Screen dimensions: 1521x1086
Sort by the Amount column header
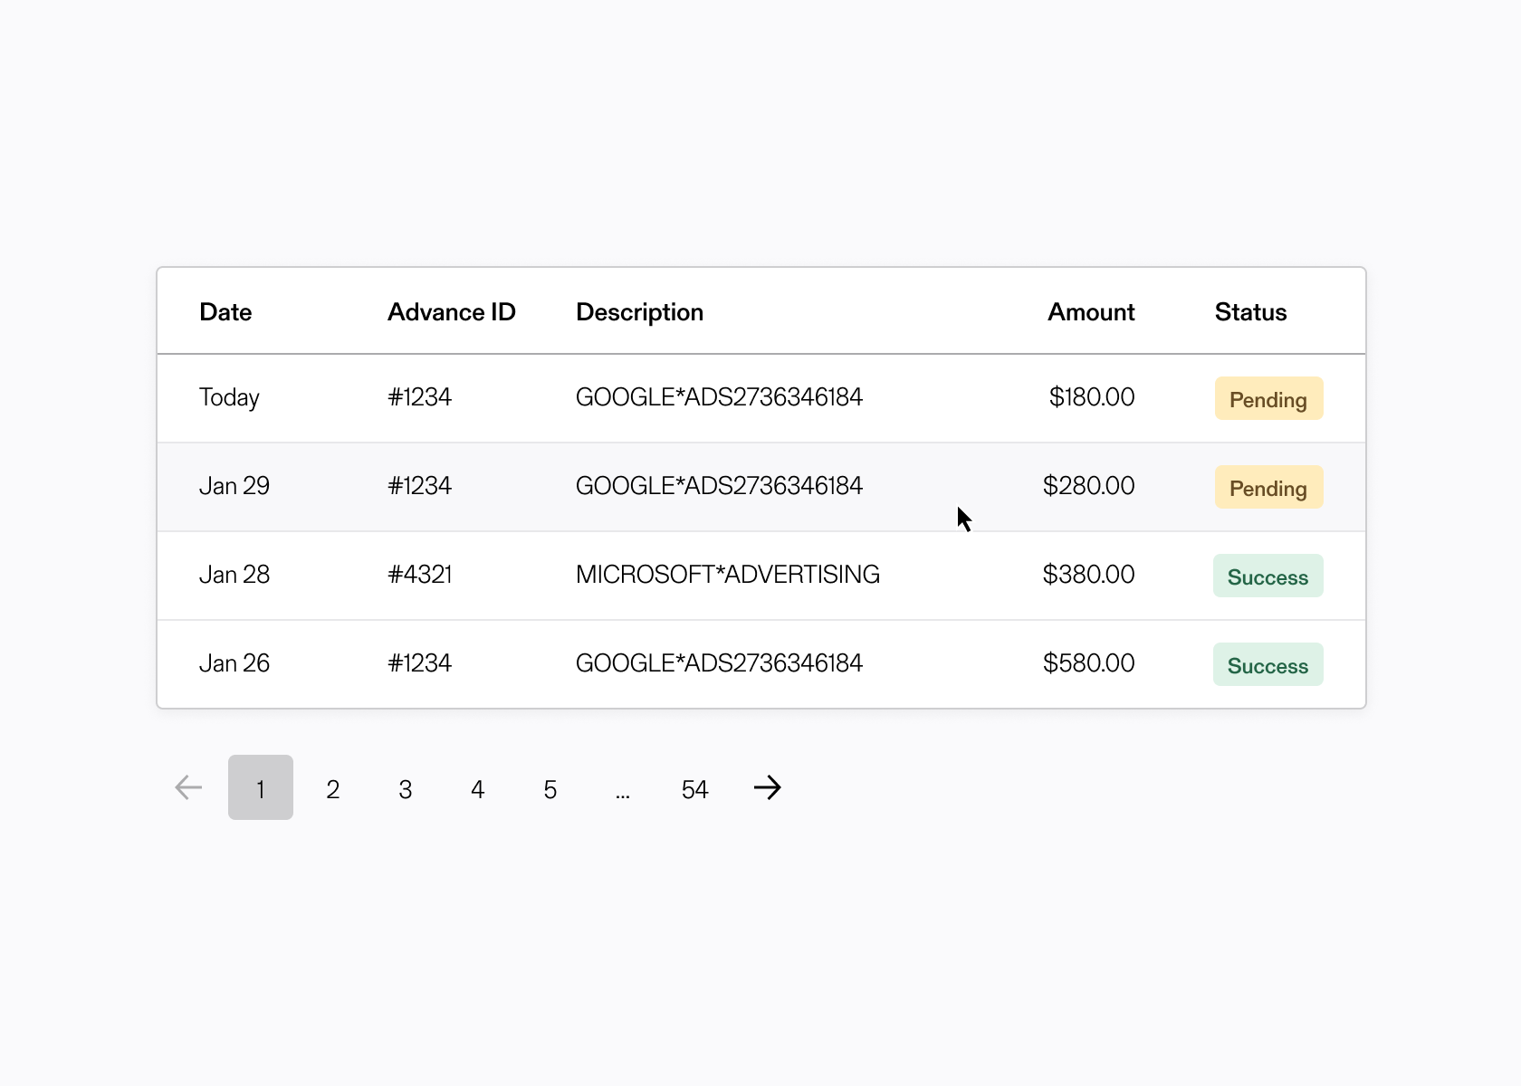1090,312
